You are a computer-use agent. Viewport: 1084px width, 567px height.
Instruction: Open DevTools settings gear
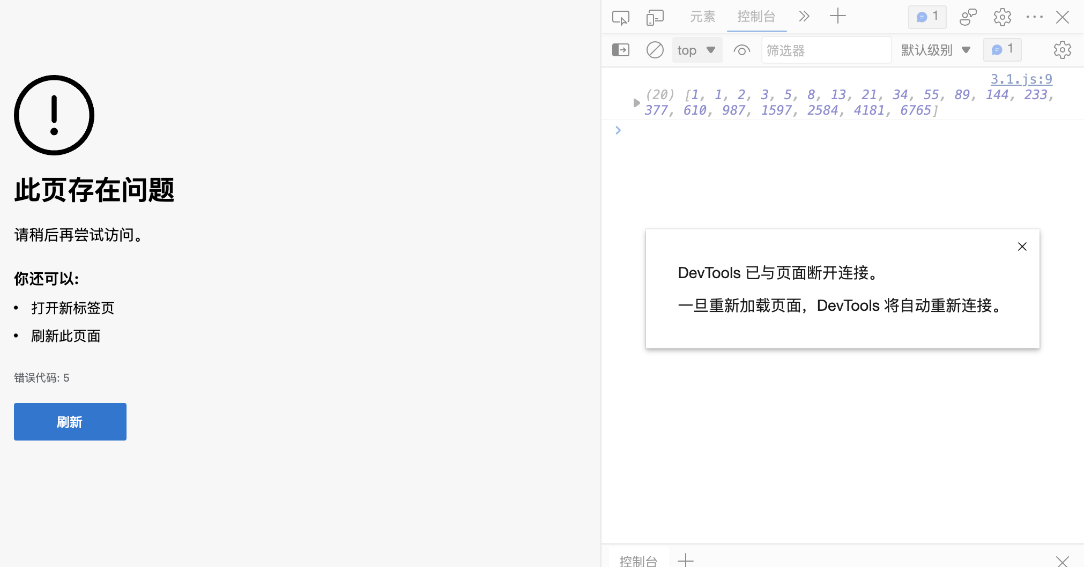1002,17
